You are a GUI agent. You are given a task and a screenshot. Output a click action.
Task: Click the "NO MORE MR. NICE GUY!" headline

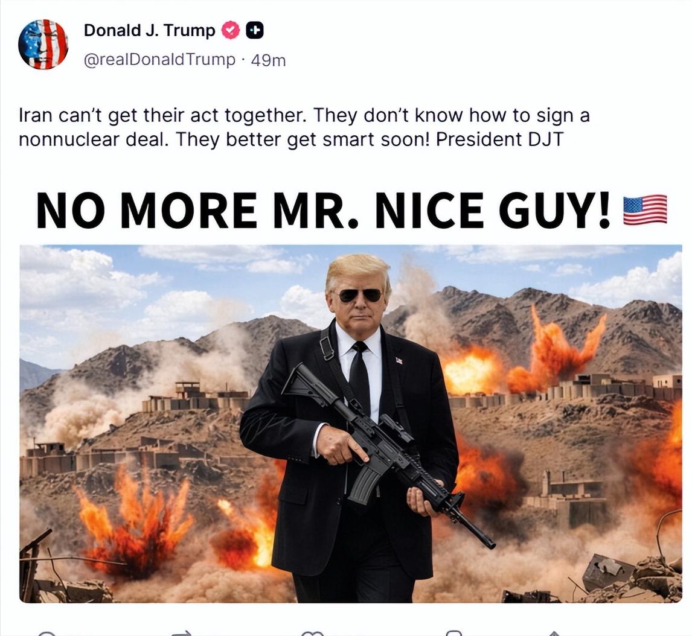pos(324,210)
